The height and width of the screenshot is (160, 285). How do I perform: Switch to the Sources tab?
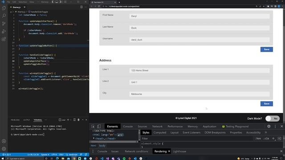click(x=142, y=126)
